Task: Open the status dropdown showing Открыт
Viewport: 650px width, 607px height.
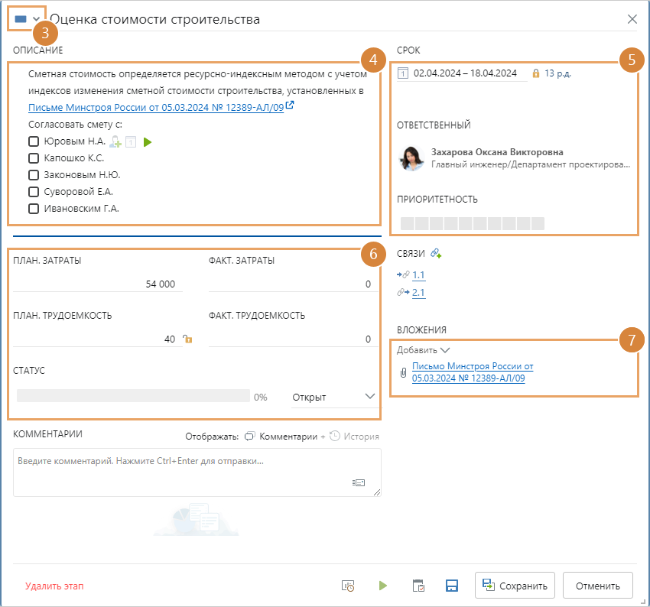Action: coord(334,397)
